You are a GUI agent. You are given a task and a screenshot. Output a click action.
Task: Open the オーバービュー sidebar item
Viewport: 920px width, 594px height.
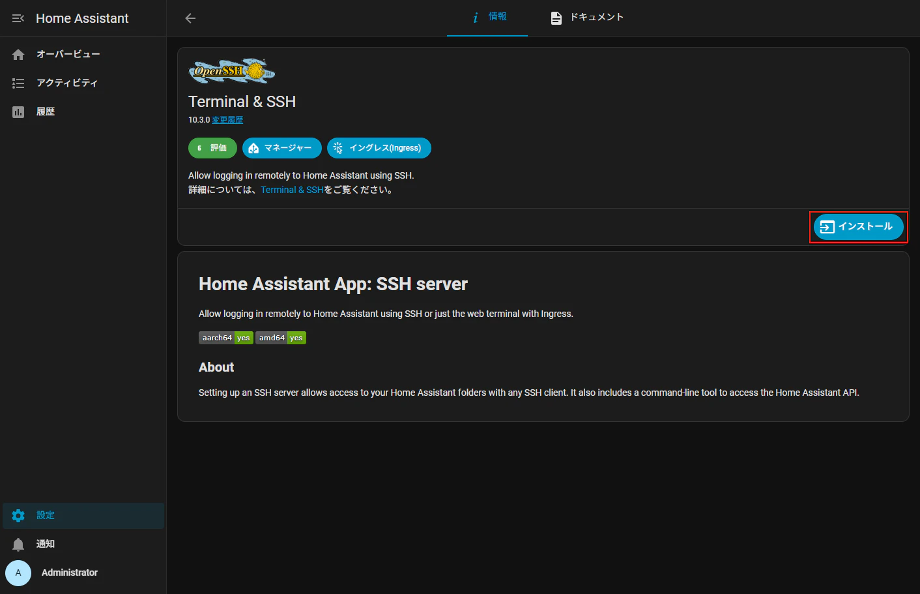tap(83, 54)
